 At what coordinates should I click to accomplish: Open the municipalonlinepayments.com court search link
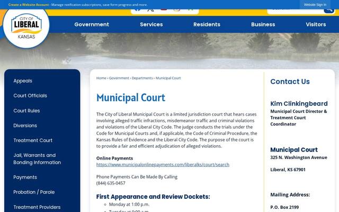coord(163,165)
